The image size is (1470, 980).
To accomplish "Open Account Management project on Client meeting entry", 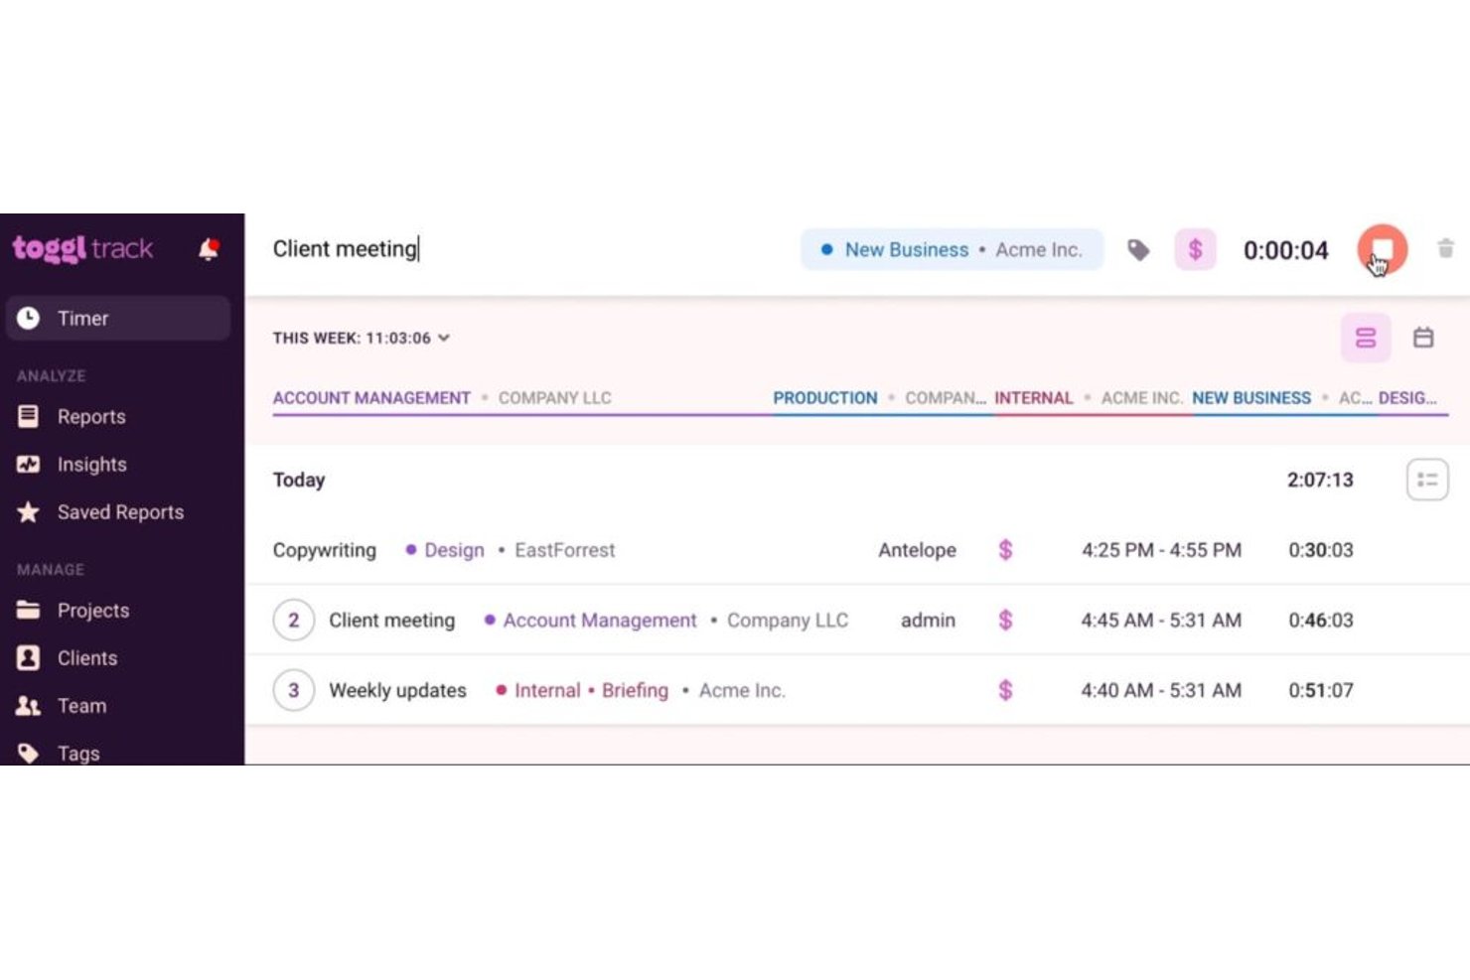I will point(600,621).
